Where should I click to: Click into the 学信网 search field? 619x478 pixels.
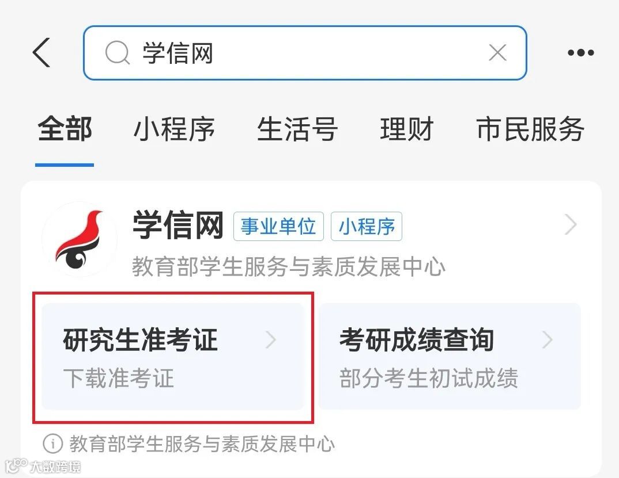click(305, 53)
